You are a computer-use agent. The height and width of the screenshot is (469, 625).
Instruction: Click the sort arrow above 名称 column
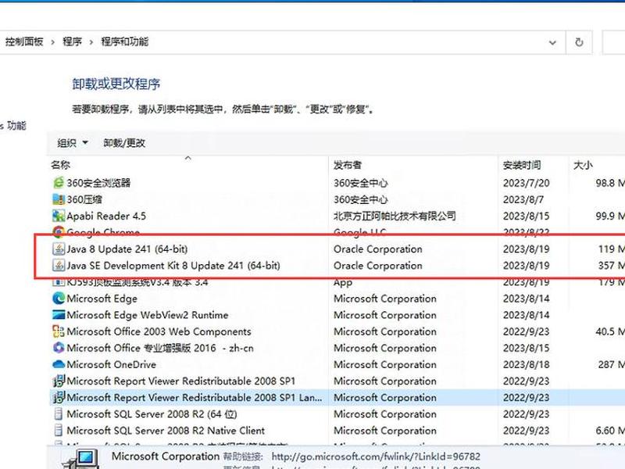187,159
